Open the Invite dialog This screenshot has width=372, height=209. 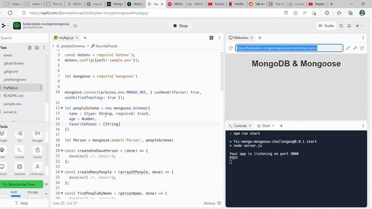[x=326, y=26]
